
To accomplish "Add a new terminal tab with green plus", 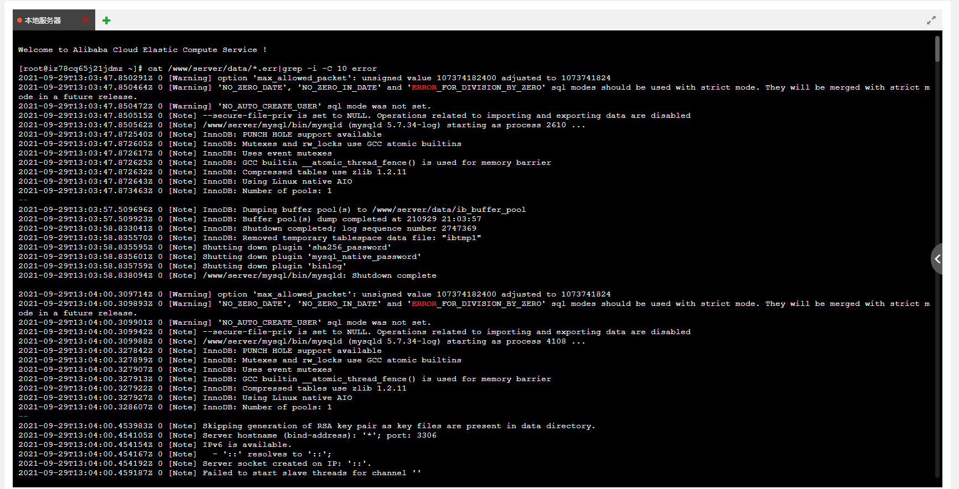I will pos(106,20).
